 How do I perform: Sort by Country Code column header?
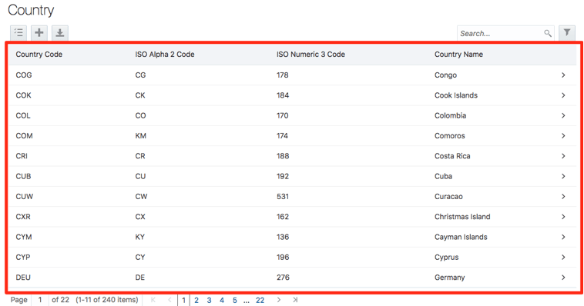(x=39, y=55)
